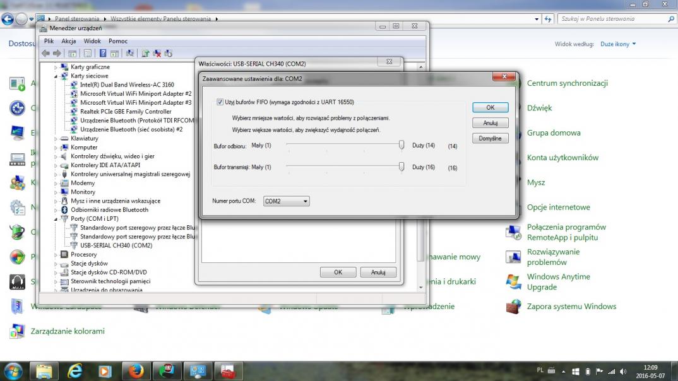Click the mouse icon beside Mysz i inne urządzenia
Screen dimensions: 678x381
(64, 201)
